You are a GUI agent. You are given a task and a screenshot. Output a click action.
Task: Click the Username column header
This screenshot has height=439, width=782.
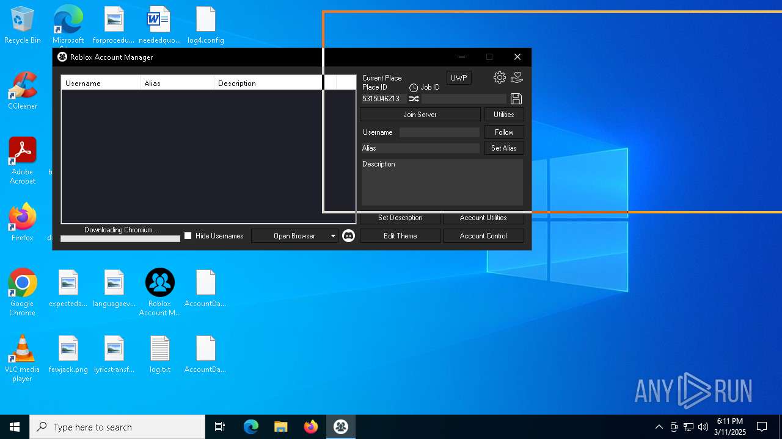[101, 83]
